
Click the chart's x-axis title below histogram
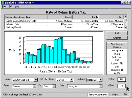[x=56, y=72]
